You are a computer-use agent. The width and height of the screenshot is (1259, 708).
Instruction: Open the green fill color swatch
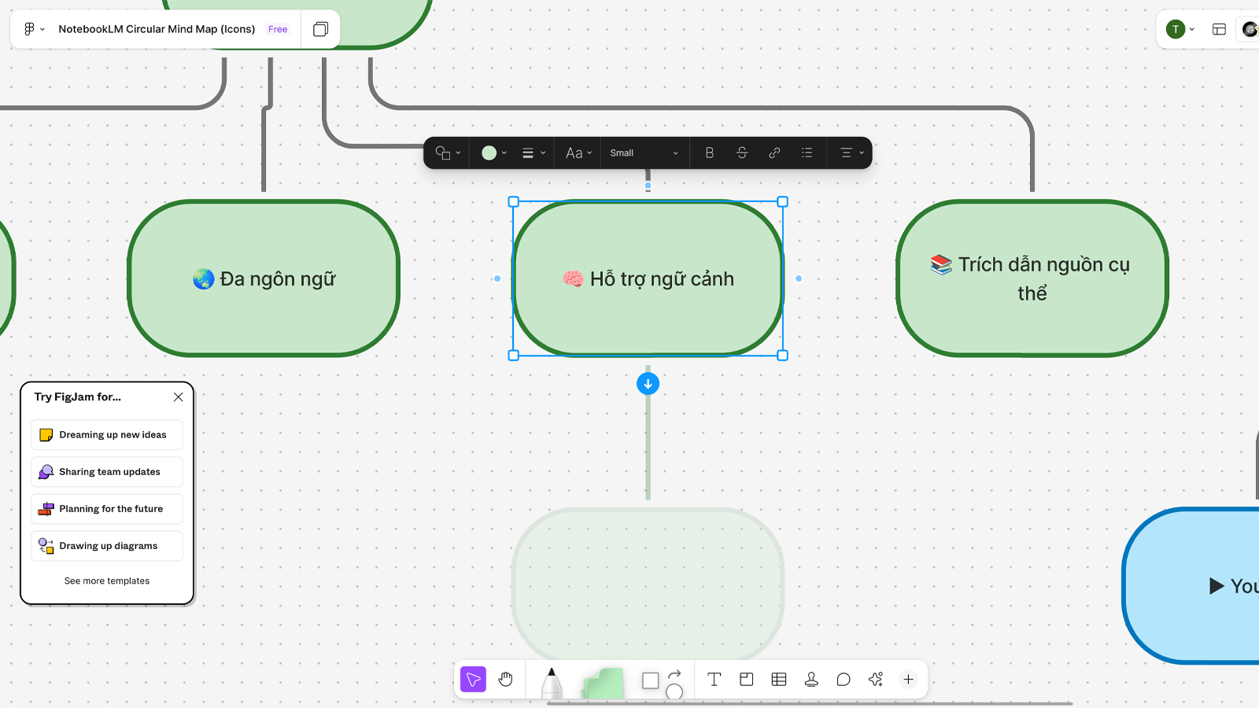(x=493, y=153)
